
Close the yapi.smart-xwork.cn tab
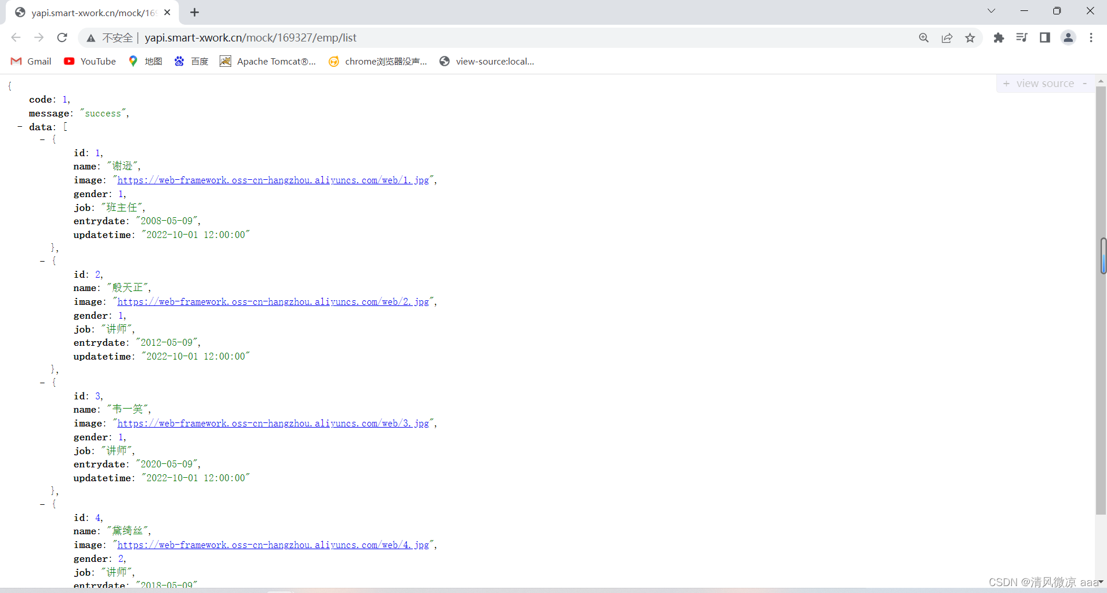[x=167, y=12]
